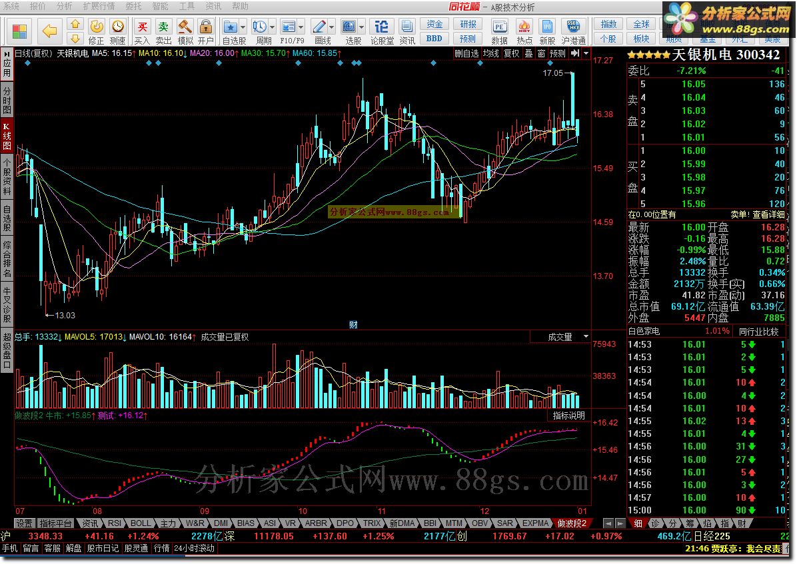
Task: Select the 画线 drawing pencil icon
Action: click(319, 26)
